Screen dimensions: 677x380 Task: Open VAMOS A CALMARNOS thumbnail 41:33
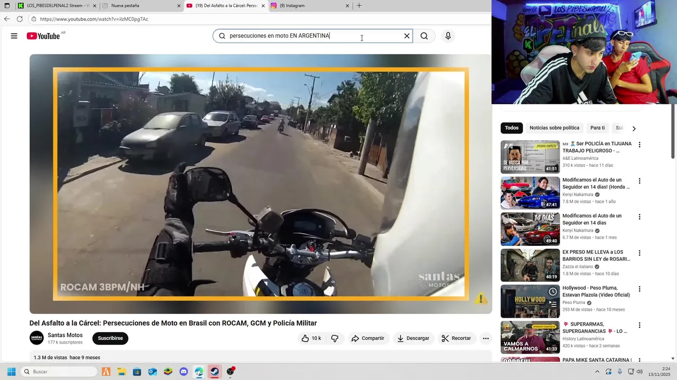530,337
